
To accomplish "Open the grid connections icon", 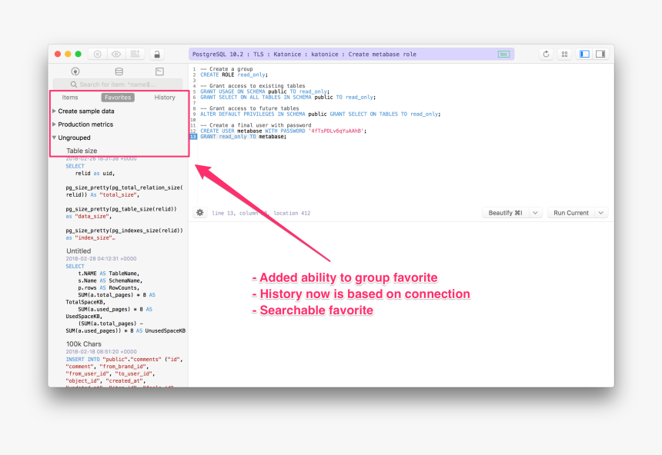I will coord(565,55).
